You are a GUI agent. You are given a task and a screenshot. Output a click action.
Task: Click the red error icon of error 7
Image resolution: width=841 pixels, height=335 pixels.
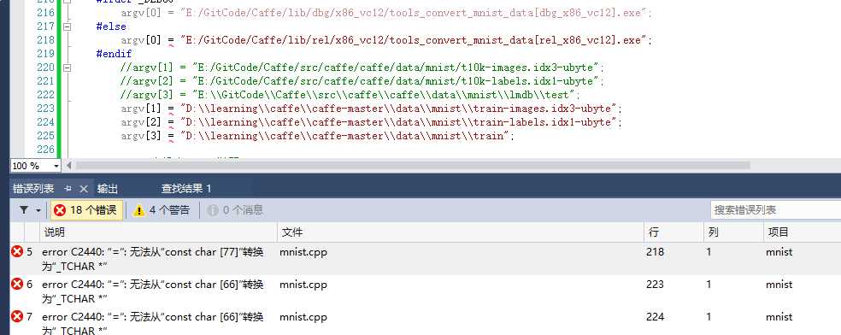(17, 317)
